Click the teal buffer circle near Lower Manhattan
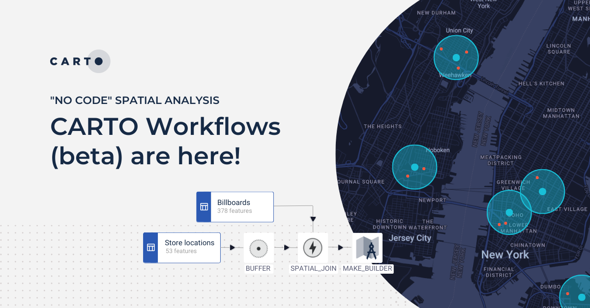 pos(509,212)
